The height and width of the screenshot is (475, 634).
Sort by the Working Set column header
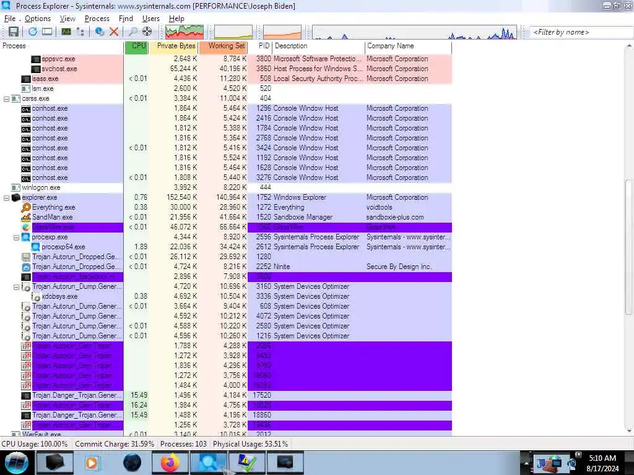[x=223, y=46]
